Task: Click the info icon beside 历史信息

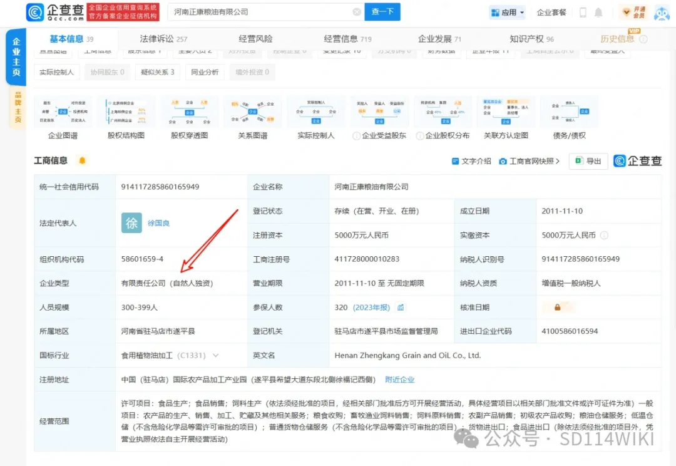Action: pyautogui.click(x=643, y=39)
